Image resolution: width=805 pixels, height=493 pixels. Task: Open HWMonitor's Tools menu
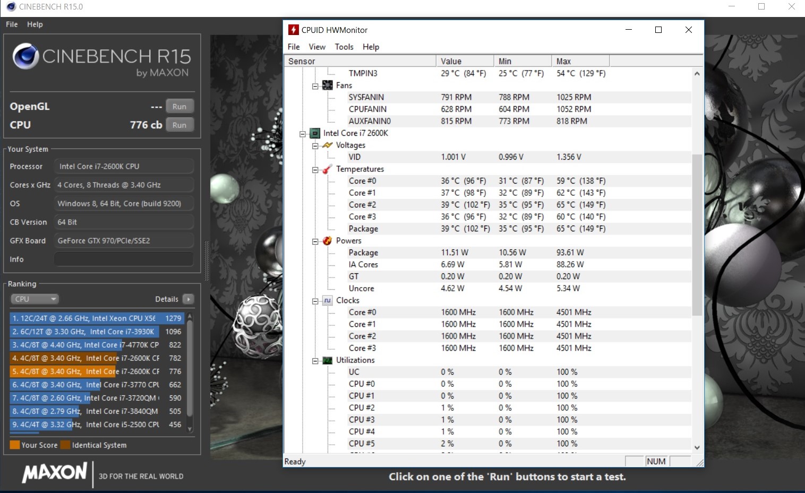[344, 47]
